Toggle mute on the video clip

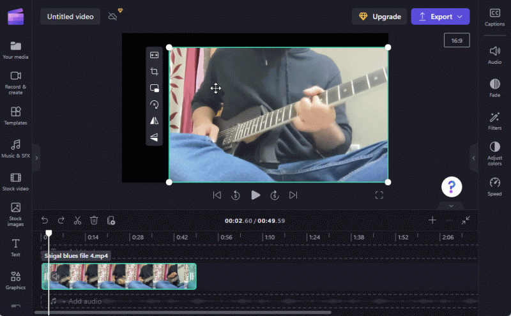[x=56, y=276]
